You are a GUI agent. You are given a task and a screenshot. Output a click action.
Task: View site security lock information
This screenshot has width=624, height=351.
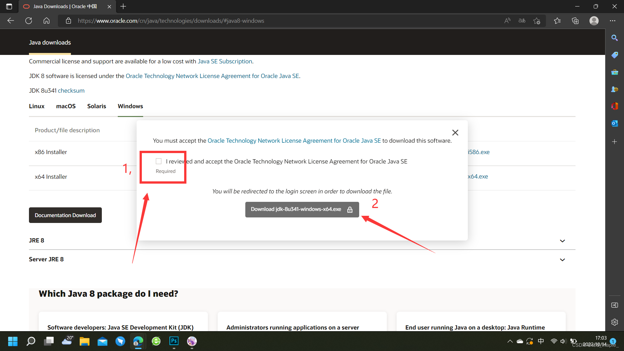pyautogui.click(x=68, y=21)
